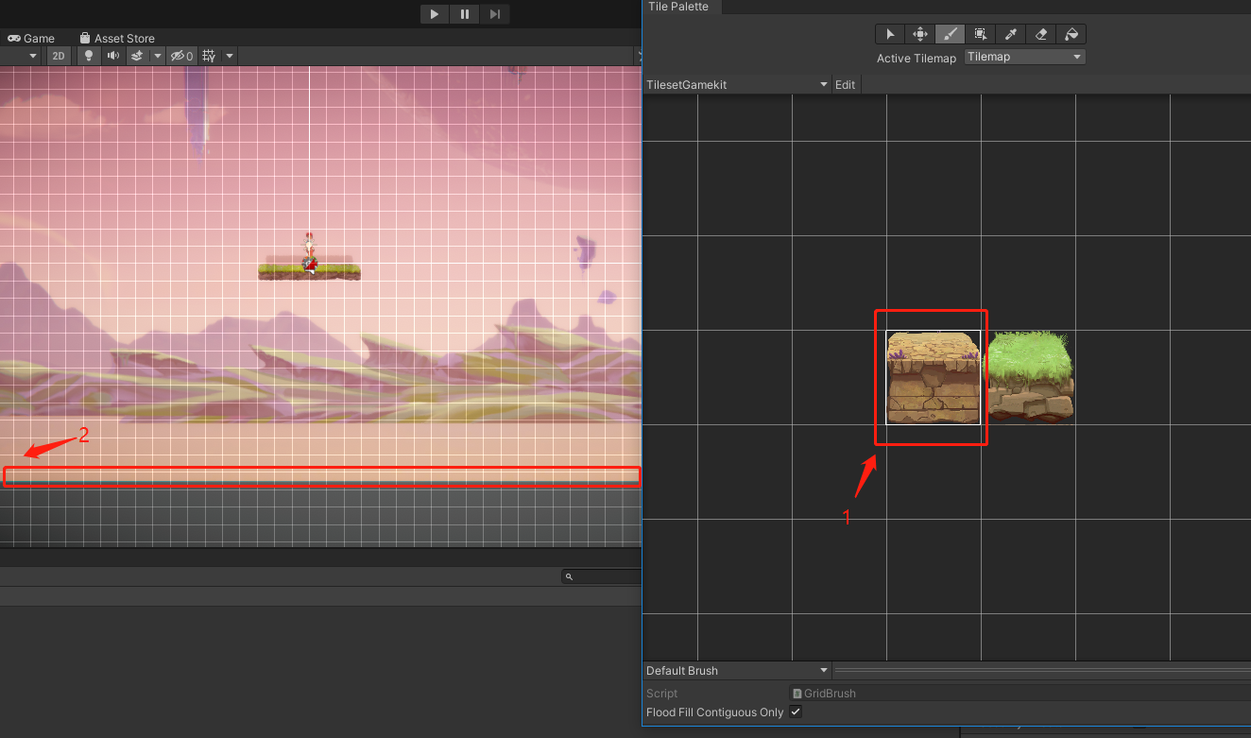Select the Tile Palette tab
Screen dimensions: 1251x738
coord(679,8)
